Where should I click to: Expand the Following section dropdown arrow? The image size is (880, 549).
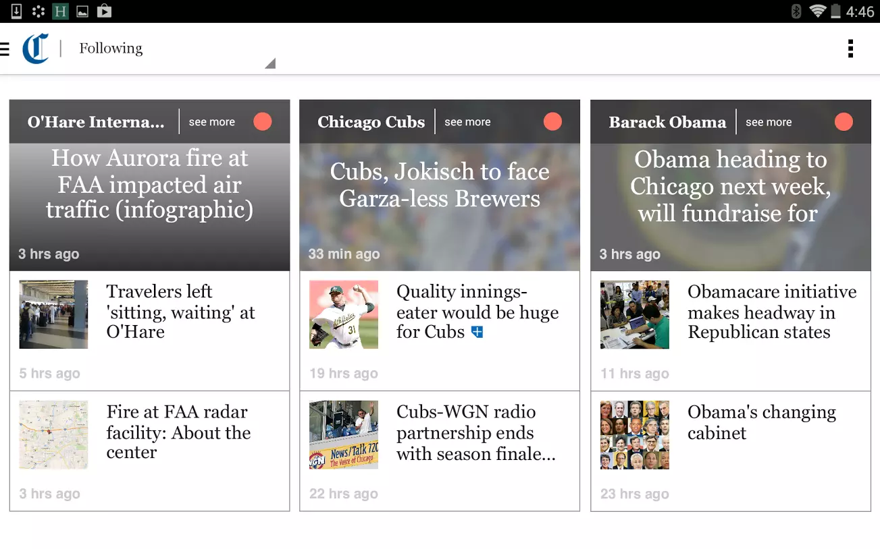[x=270, y=63]
